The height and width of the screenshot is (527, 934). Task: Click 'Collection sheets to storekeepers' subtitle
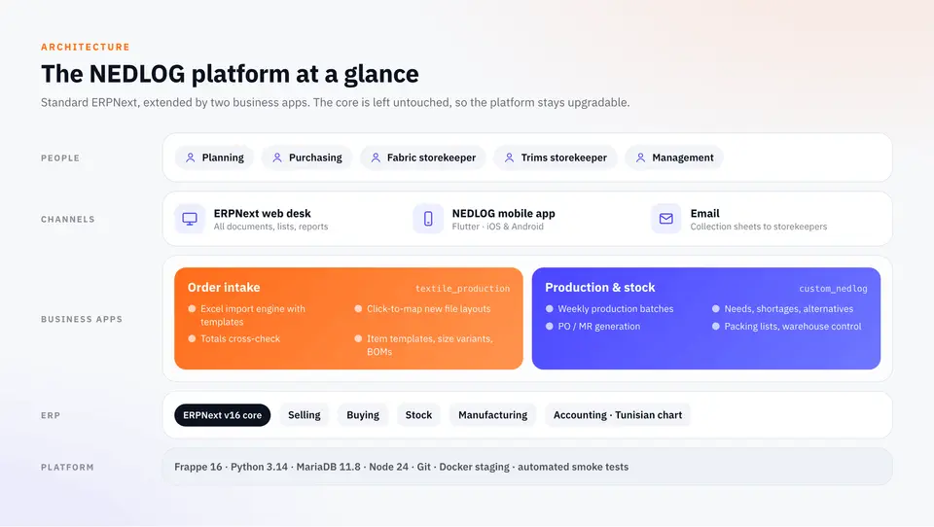(758, 227)
